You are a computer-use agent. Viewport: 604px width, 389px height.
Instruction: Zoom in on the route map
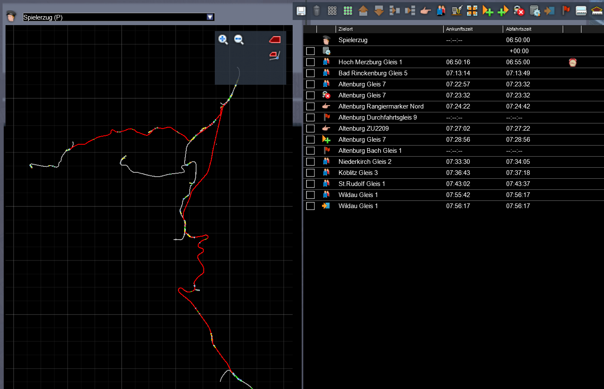[223, 40]
